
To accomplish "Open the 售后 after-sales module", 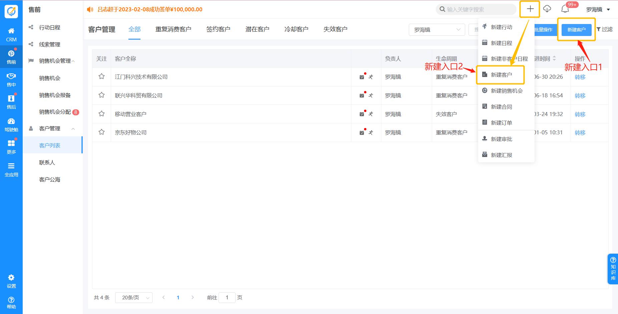I will coord(11,102).
